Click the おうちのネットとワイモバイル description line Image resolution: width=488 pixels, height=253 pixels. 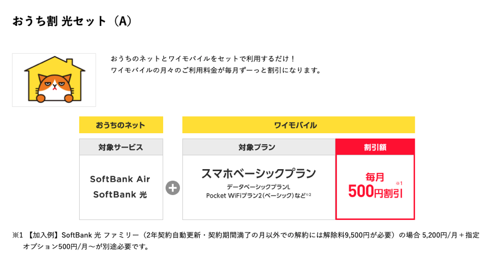tap(203, 58)
